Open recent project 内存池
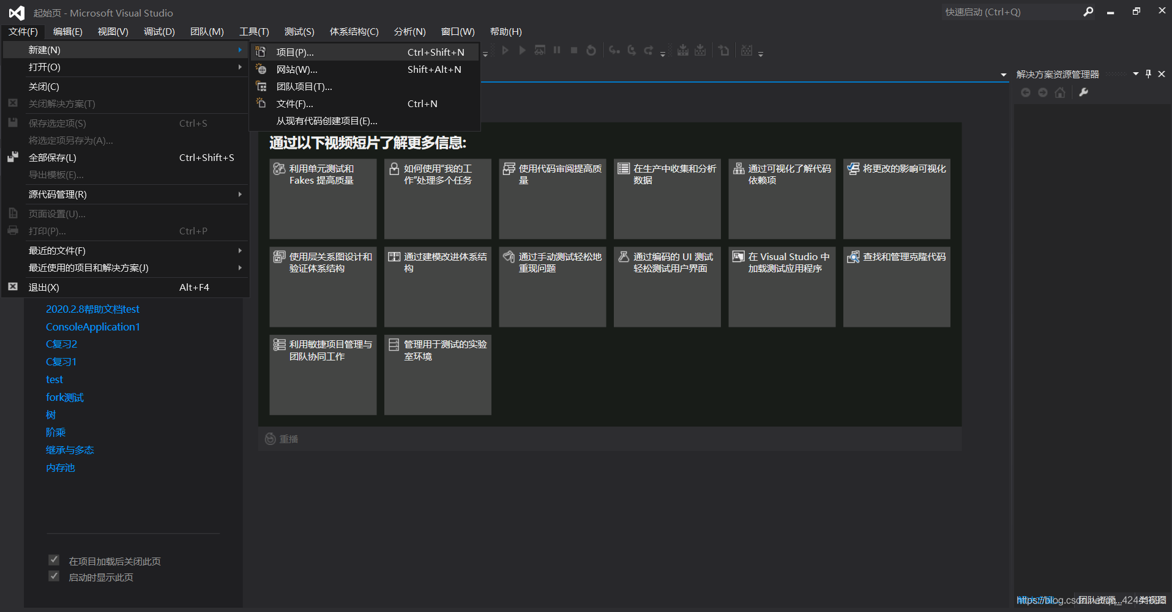This screenshot has height=612, width=1172. click(60, 468)
